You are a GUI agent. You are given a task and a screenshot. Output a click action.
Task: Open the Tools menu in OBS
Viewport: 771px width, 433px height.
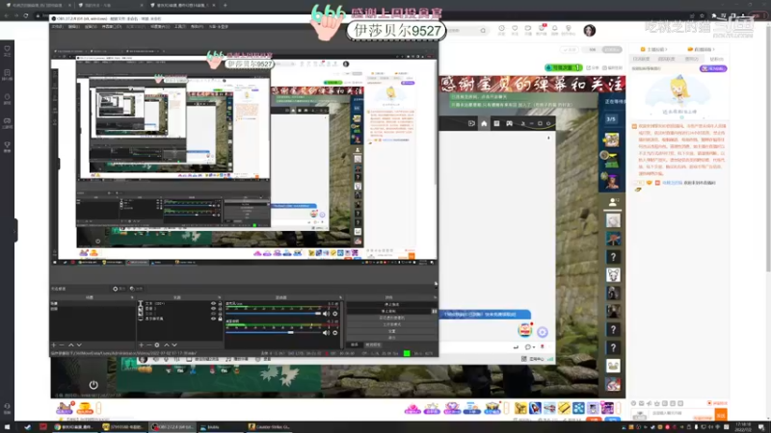pyautogui.click(x=180, y=27)
